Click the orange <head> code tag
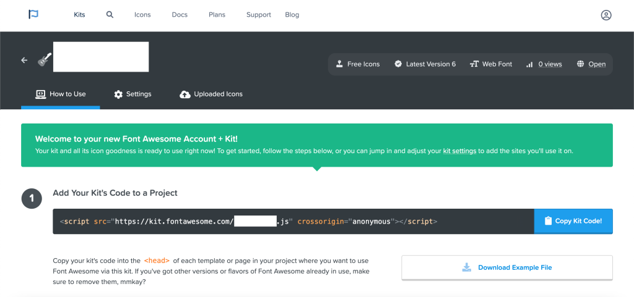 (x=157, y=261)
